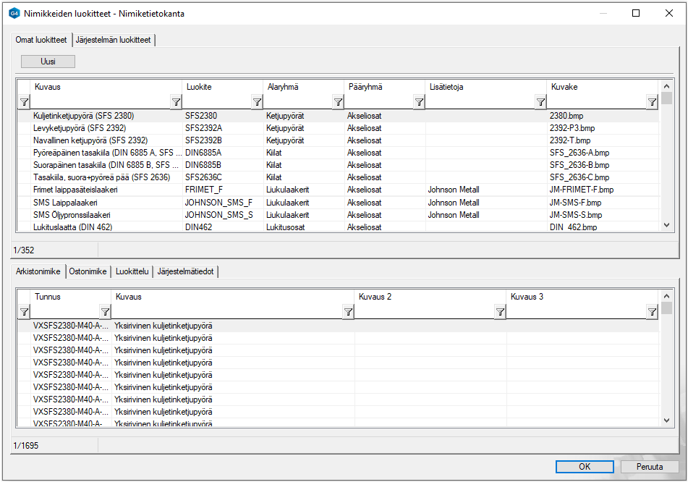
Task: Open the Kuvaus 2 column filter icon
Action: pyautogui.click(x=500, y=312)
